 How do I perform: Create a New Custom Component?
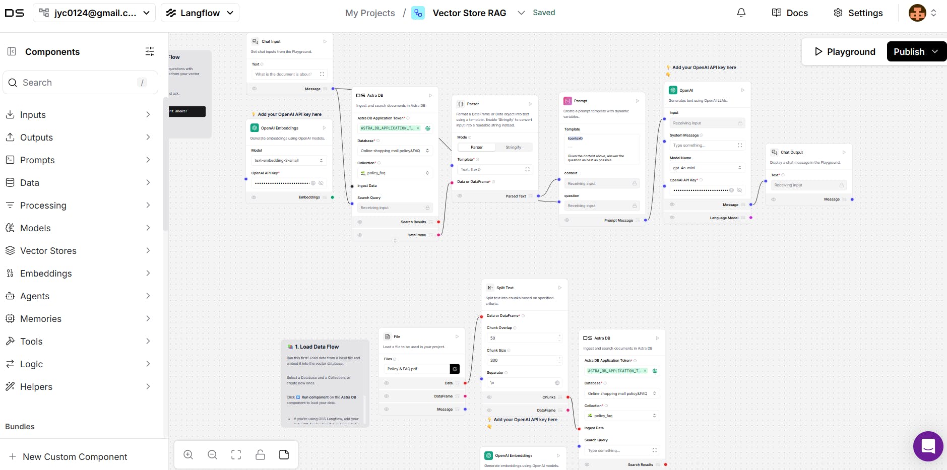coord(68,456)
